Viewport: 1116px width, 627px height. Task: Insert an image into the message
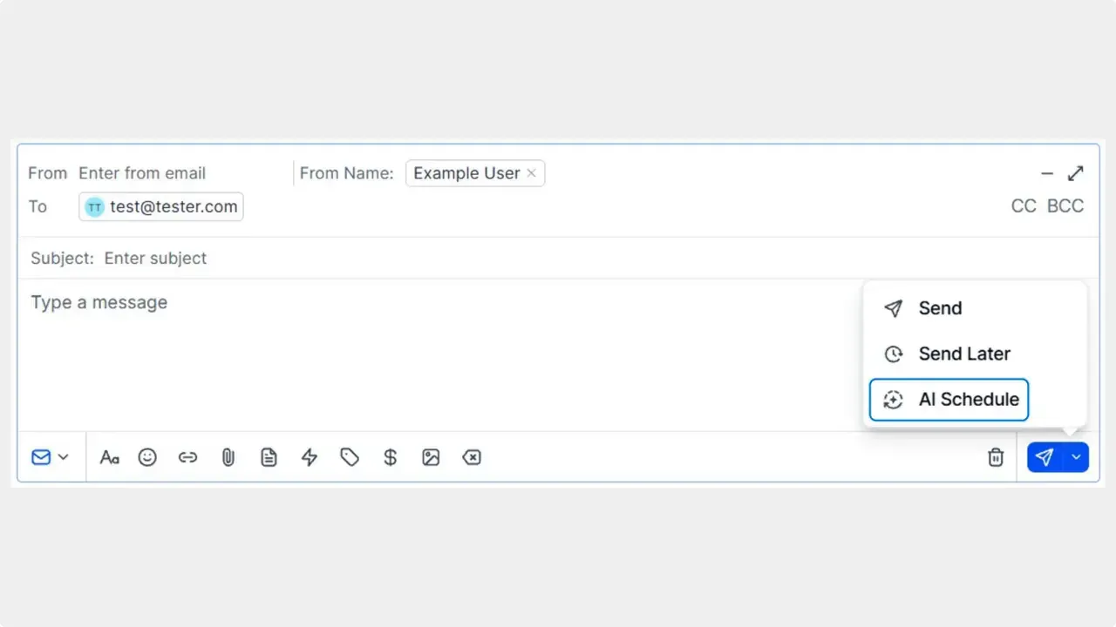431,457
